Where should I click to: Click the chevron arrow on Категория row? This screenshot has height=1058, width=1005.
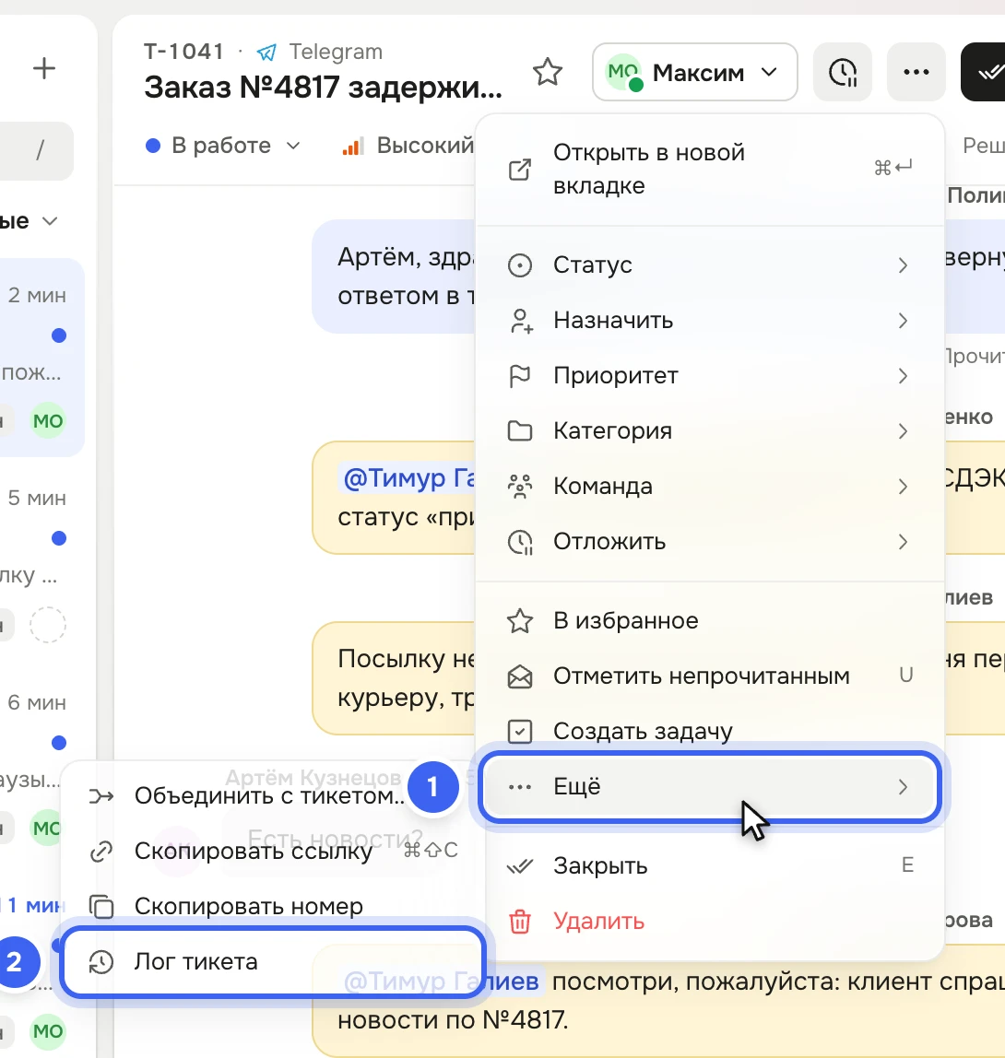click(x=903, y=431)
